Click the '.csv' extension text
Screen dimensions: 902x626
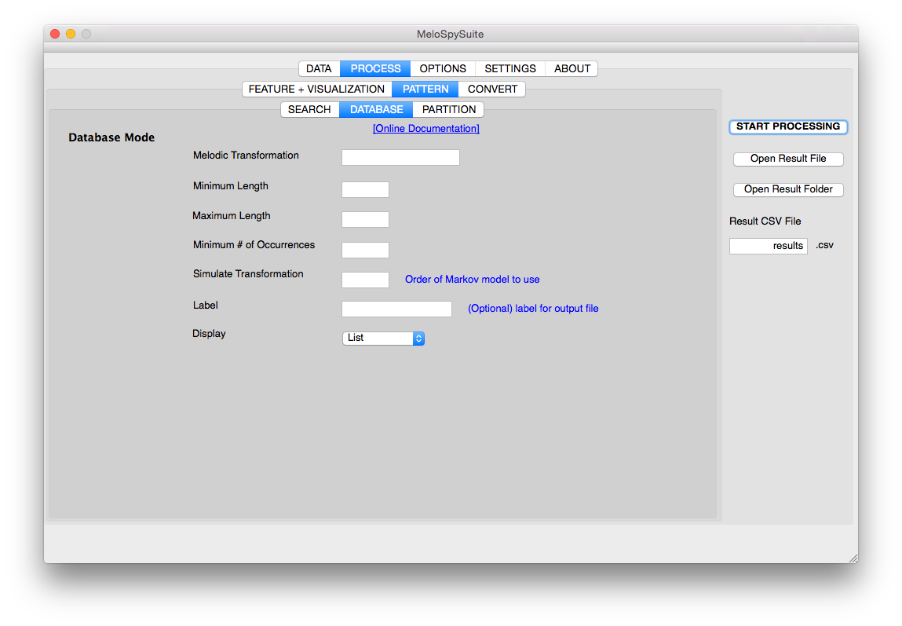point(824,245)
